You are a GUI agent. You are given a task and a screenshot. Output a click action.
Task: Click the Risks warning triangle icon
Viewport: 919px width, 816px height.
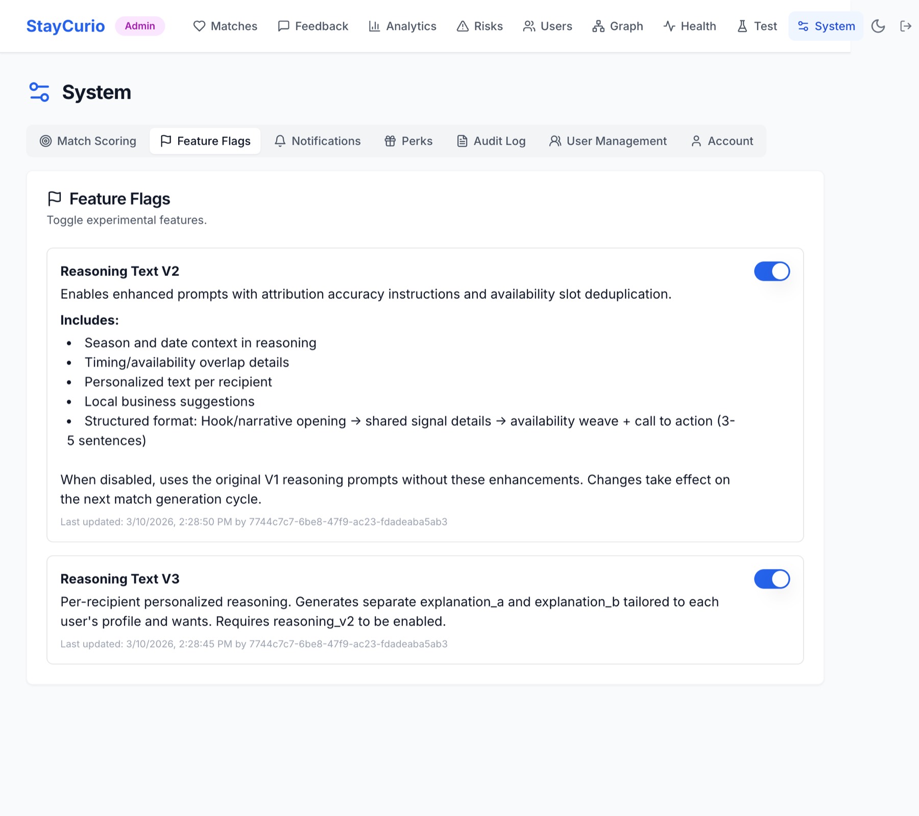(x=463, y=26)
